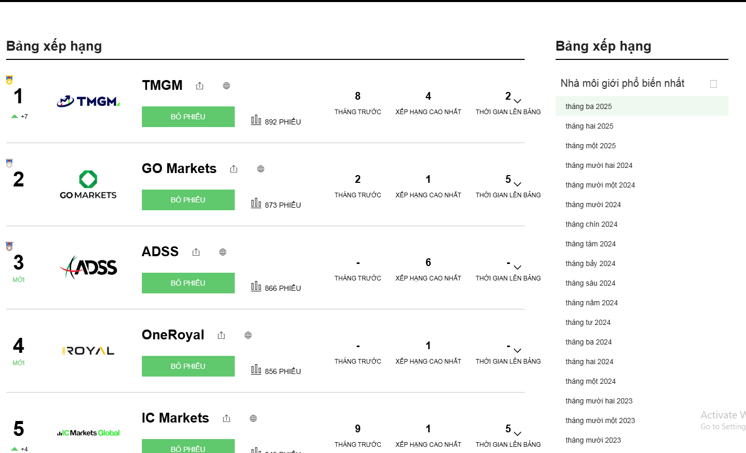Expand IC Markets ranking details chevron
Image resolution: width=746 pixels, height=453 pixels.
pos(517,434)
